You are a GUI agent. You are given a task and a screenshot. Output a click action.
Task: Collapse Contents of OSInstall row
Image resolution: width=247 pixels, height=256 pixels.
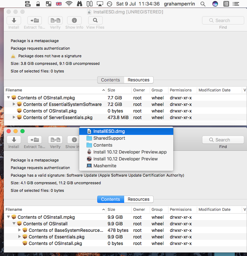[x=14, y=224]
